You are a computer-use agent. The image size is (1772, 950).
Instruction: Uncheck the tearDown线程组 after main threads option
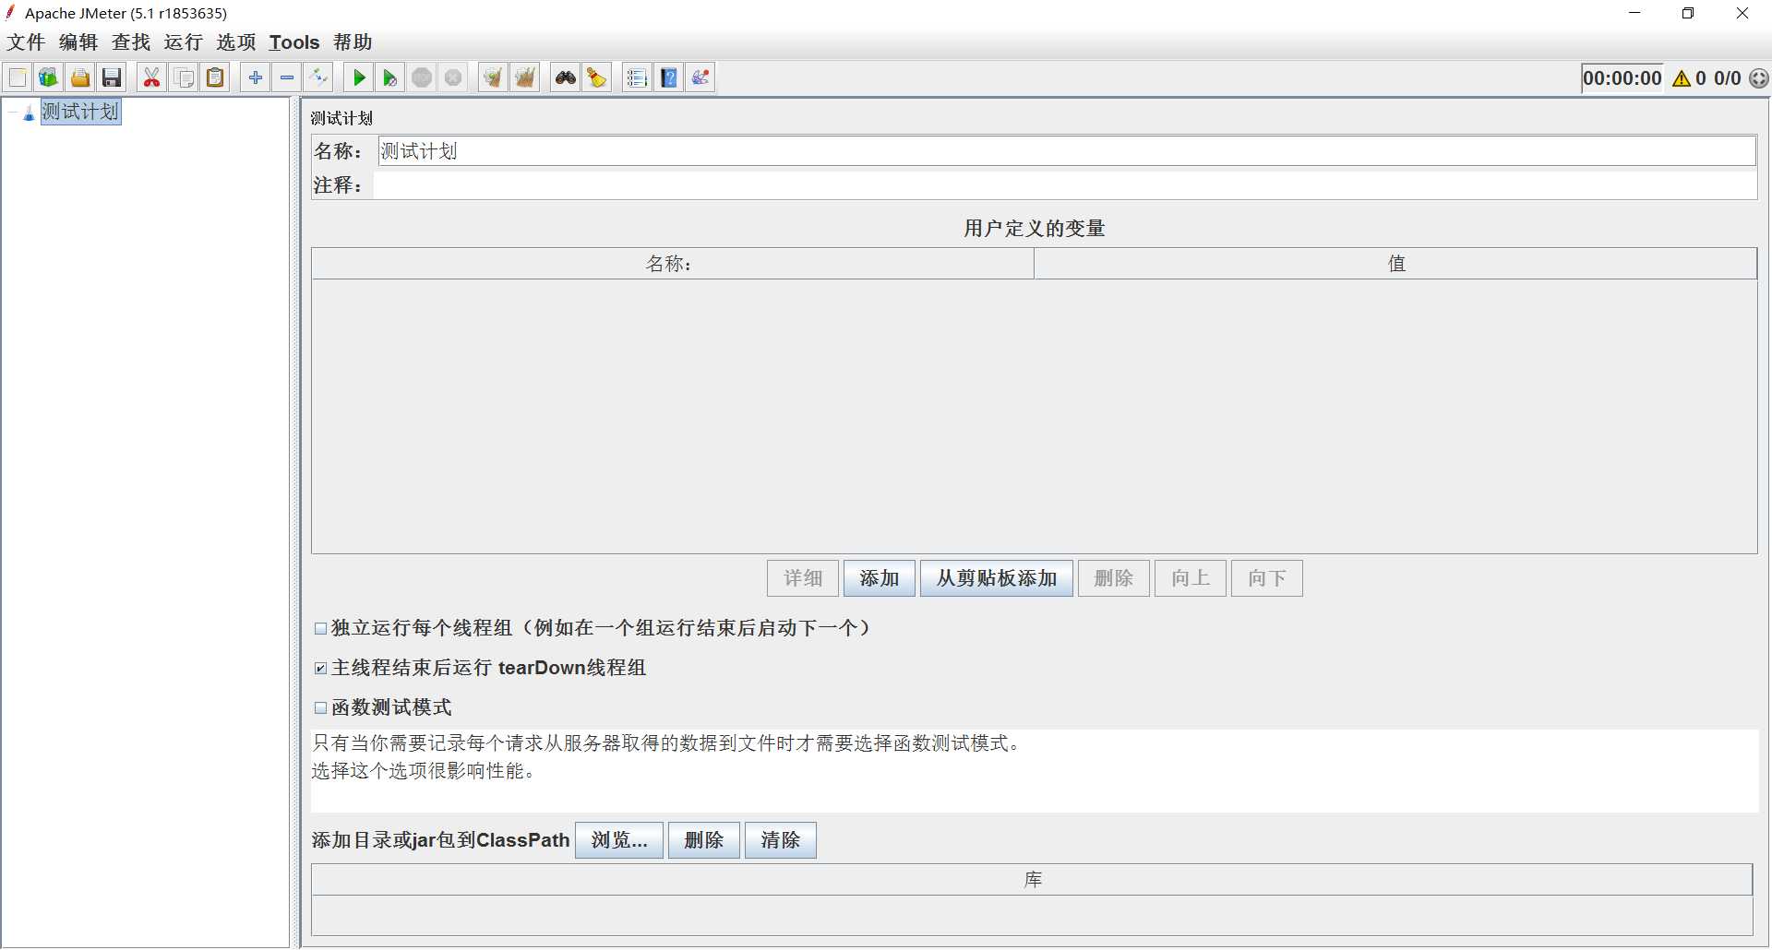click(320, 668)
